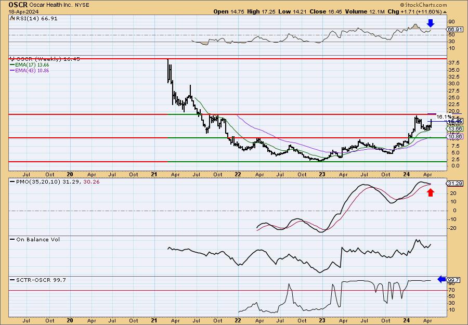Select the SCTR-OSCR 99.7 legend
468x325 pixels.
coord(38,280)
